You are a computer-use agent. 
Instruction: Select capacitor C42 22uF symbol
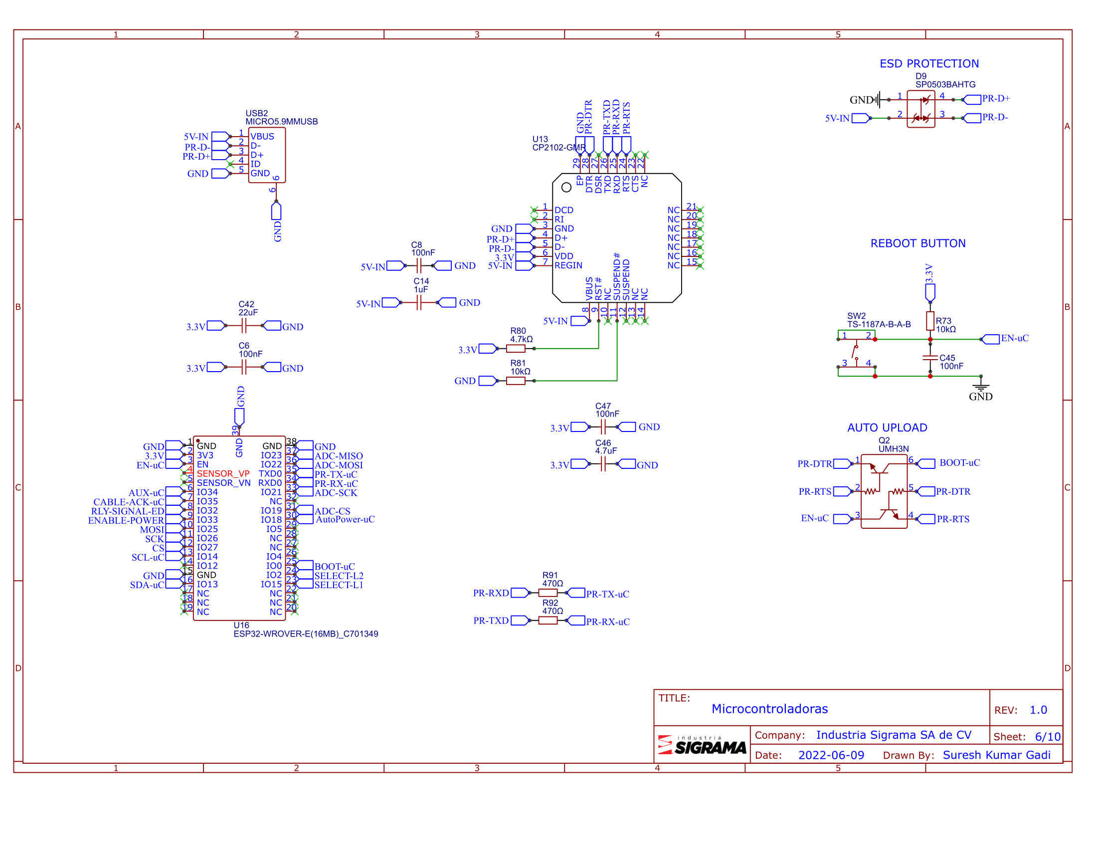244,326
